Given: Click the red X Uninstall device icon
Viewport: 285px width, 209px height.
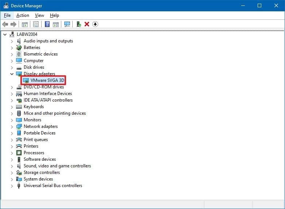Looking at the screenshot, I should coord(87,24).
